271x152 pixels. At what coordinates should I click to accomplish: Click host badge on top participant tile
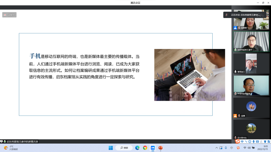point(235,28)
